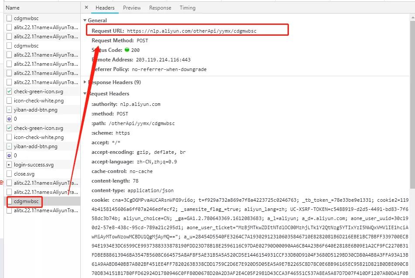Screen dimensions: 415x278
Task: Show the Timing tab
Action: click(x=187, y=8)
